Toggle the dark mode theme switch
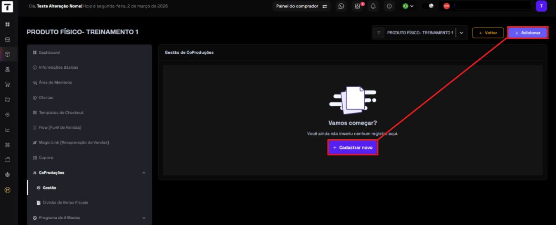The width and height of the screenshot is (556, 225). (x=429, y=6)
